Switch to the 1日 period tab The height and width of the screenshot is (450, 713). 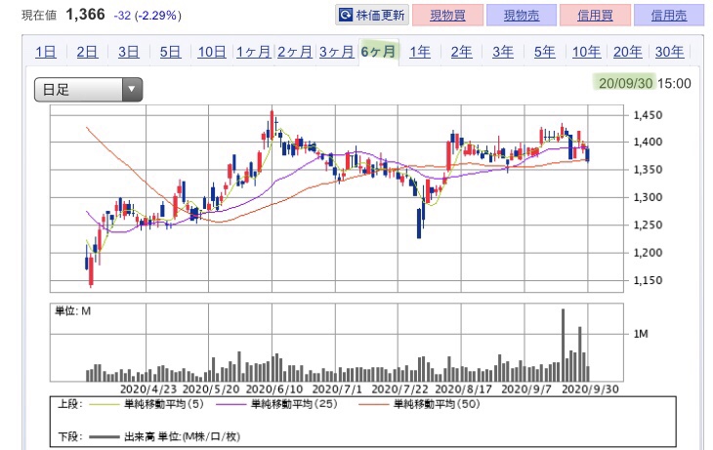[45, 53]
